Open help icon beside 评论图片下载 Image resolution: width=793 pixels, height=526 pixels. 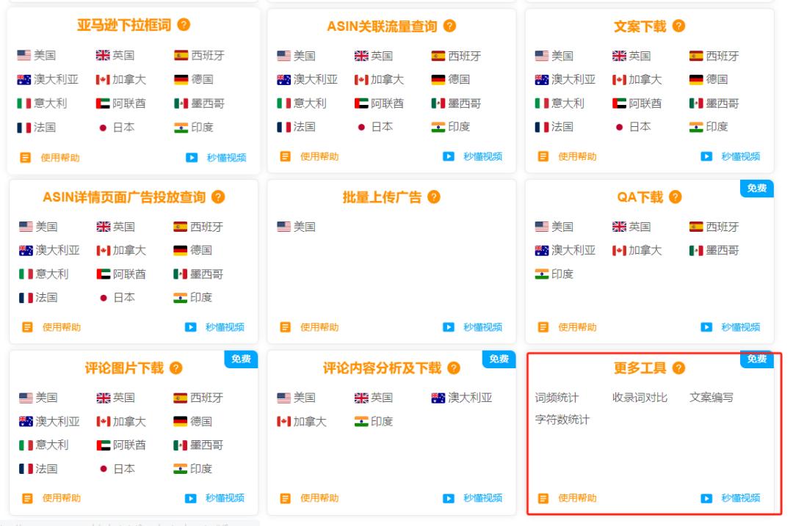point(175,368)
